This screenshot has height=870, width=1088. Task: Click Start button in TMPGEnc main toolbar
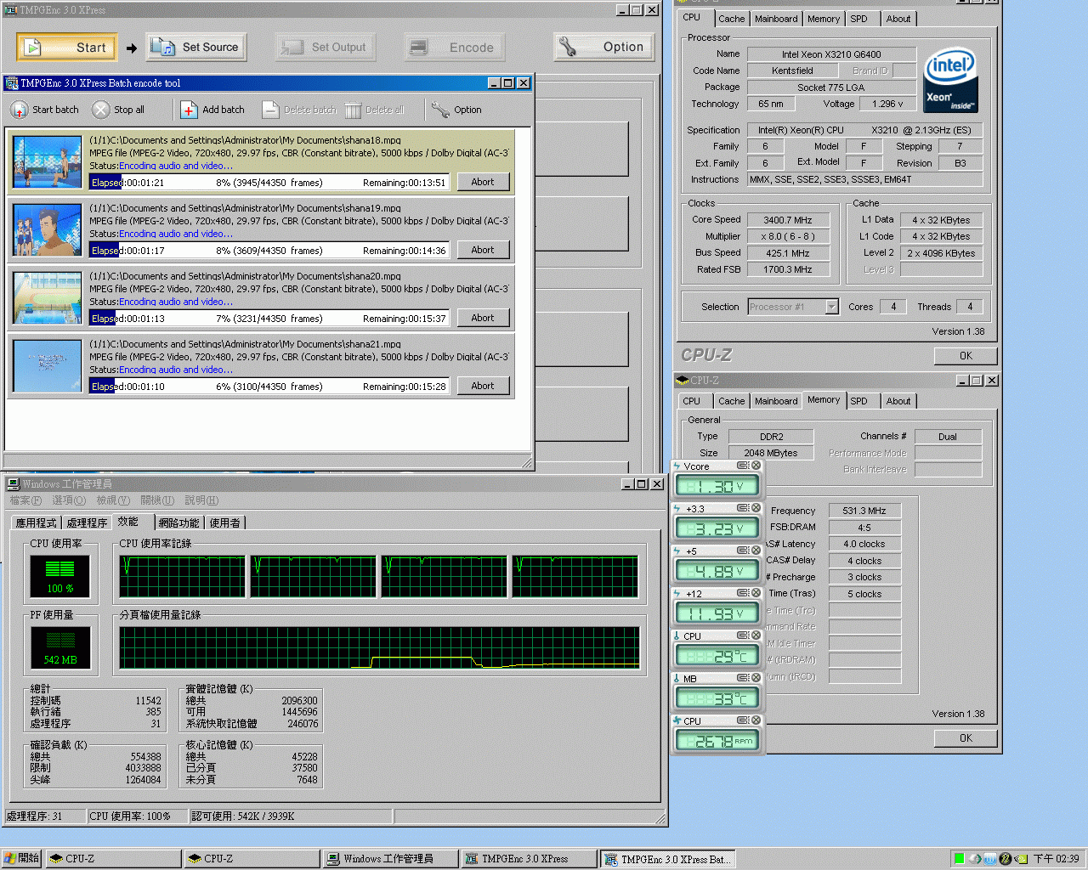click(67, 48)
